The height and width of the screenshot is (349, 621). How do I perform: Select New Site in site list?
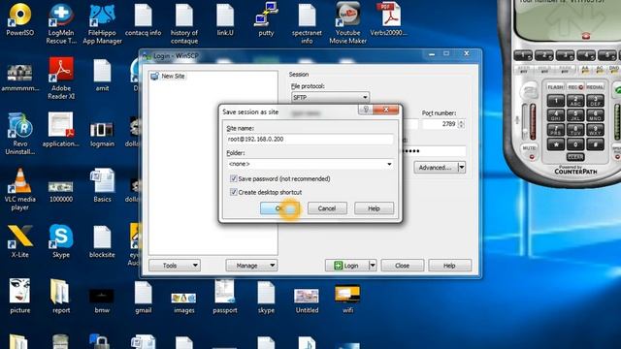168,76
